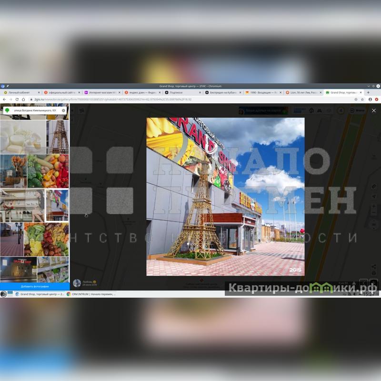The height and width of the screenshot is (381, 381).
Task: Open the shoe store shelves thumbnail
Action: point(22,205)
